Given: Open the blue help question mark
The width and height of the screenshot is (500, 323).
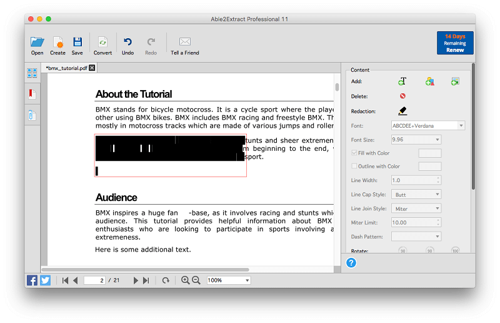Looking at the screenshot, I should [x=351, y=263].
